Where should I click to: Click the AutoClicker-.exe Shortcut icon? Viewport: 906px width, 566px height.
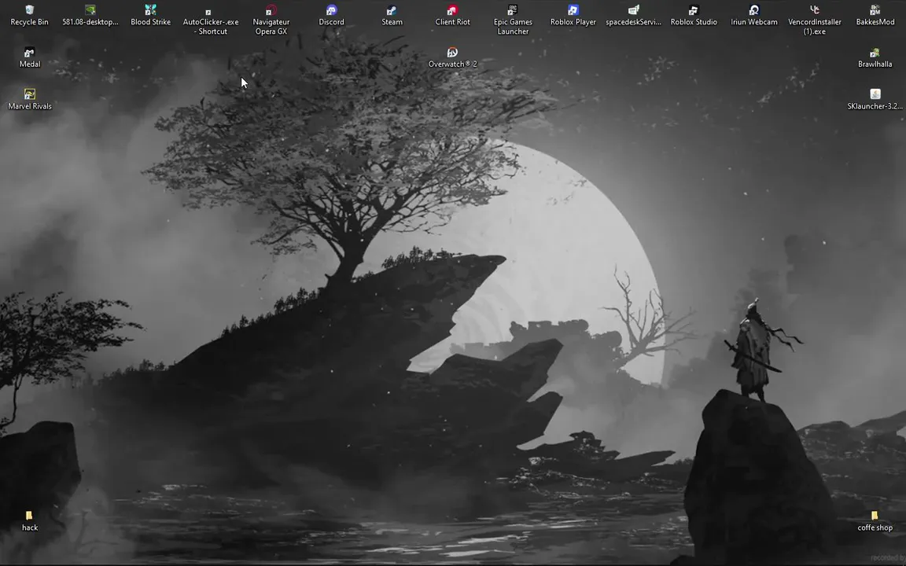(211, 20)
